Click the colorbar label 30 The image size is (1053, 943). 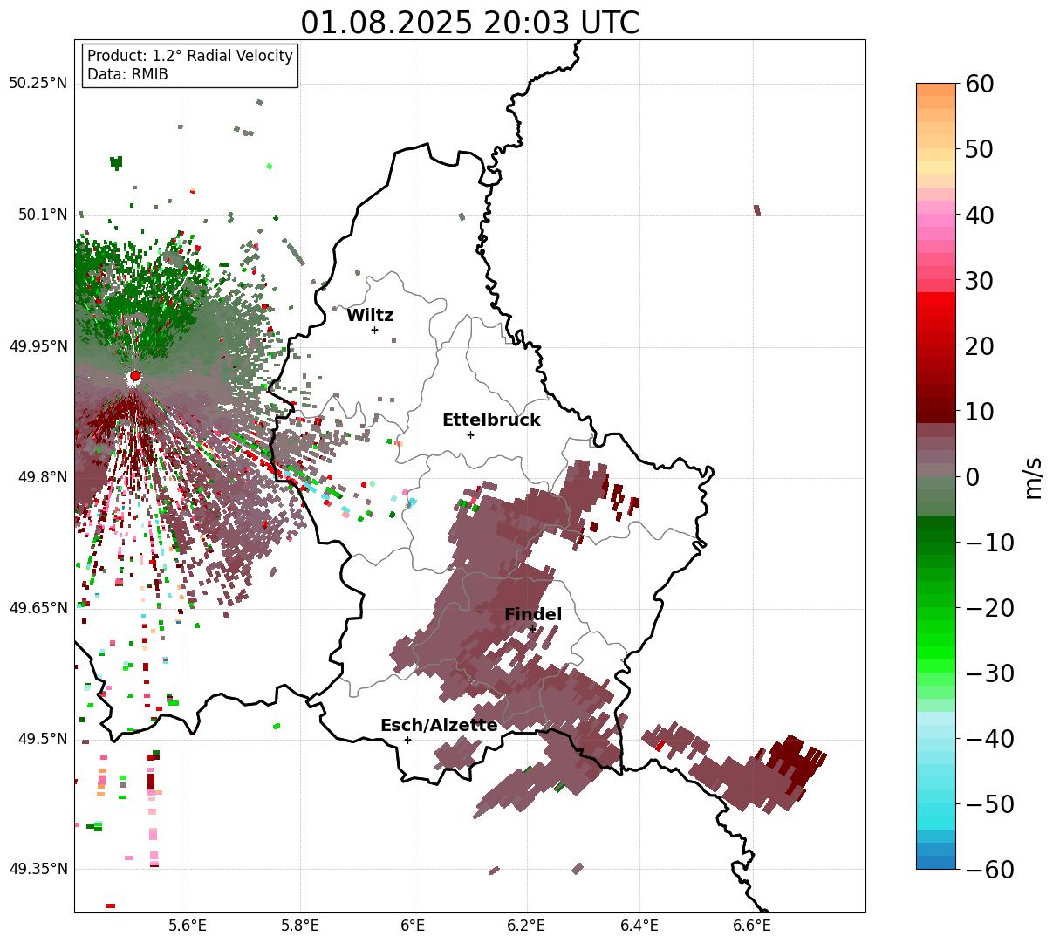pos(978,280)
